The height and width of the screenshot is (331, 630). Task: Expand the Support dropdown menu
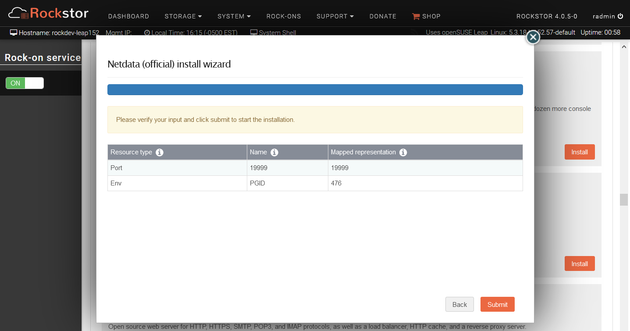tap(335, 16)
